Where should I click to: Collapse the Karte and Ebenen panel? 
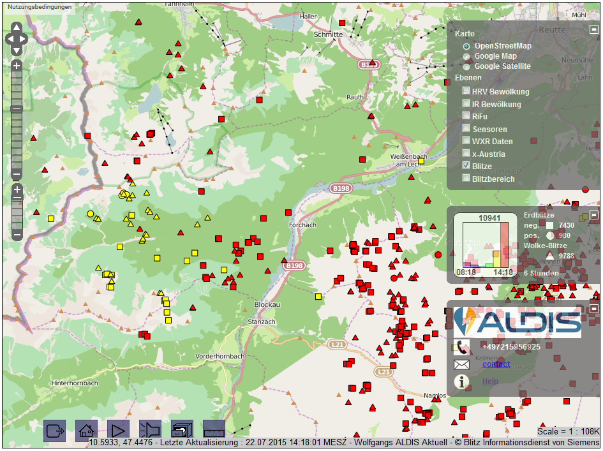click(x=593, y=29)
